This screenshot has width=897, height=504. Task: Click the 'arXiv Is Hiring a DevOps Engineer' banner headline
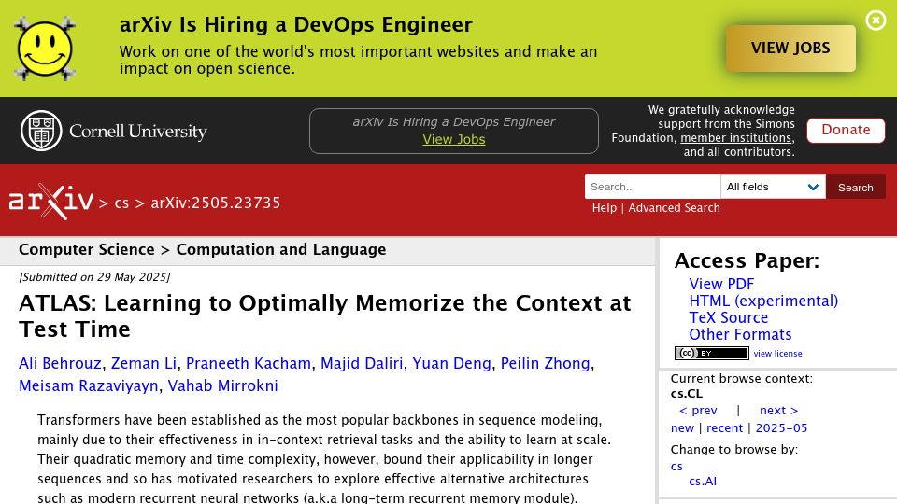[x=296, y=25]
